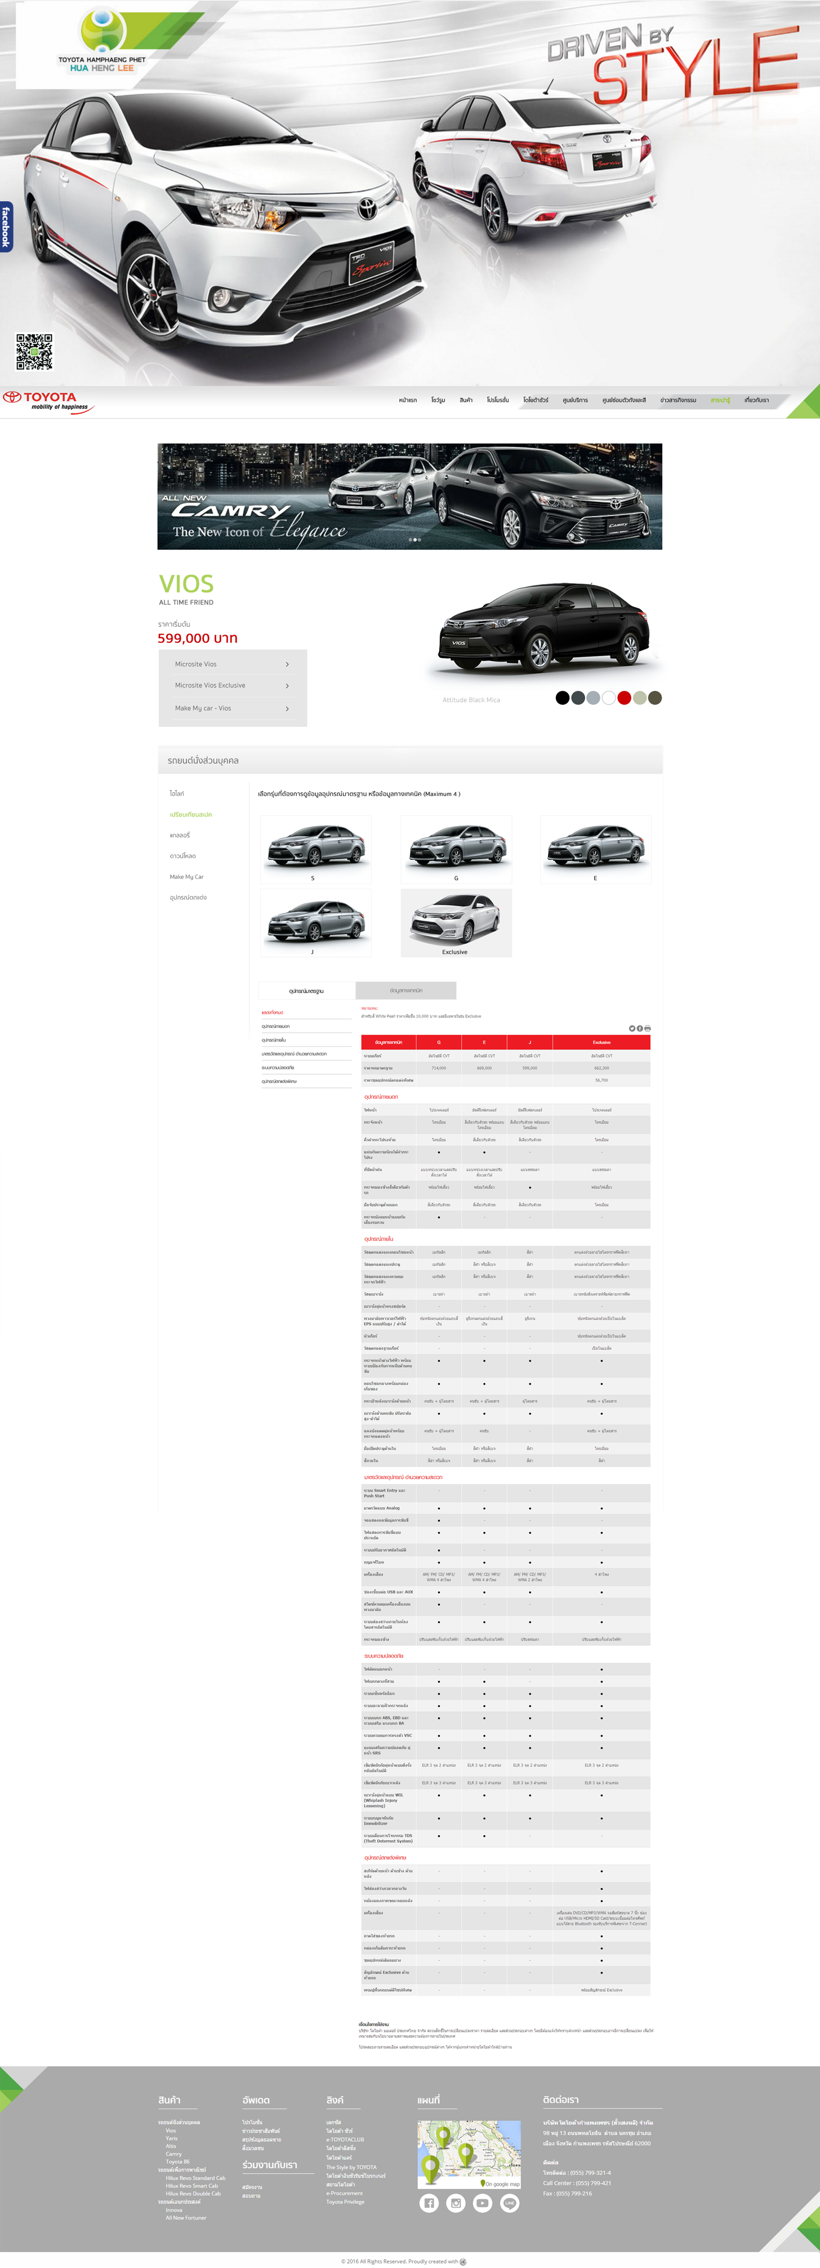The height and width of the screenshot is (2268, 820).
Task: Open แกลลอรี่ in the left sidebar
Action: click(180, 835)
